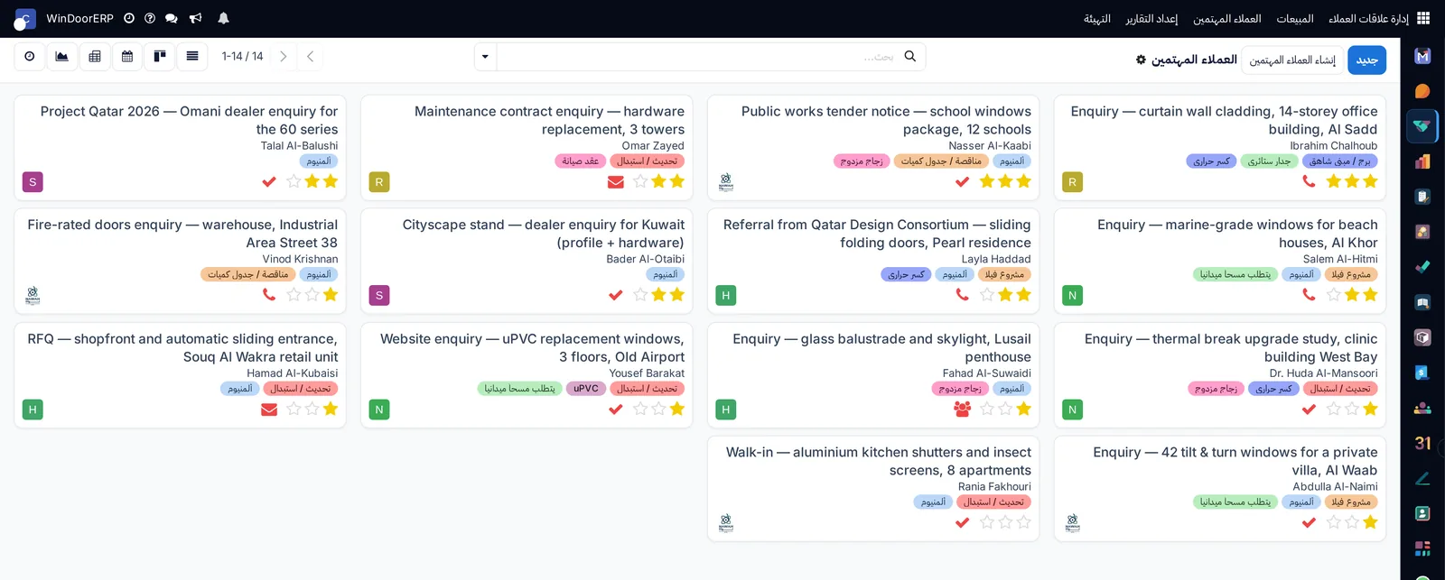Set priority star on Fahad Al-Suwaidi card

point(1023,409)
